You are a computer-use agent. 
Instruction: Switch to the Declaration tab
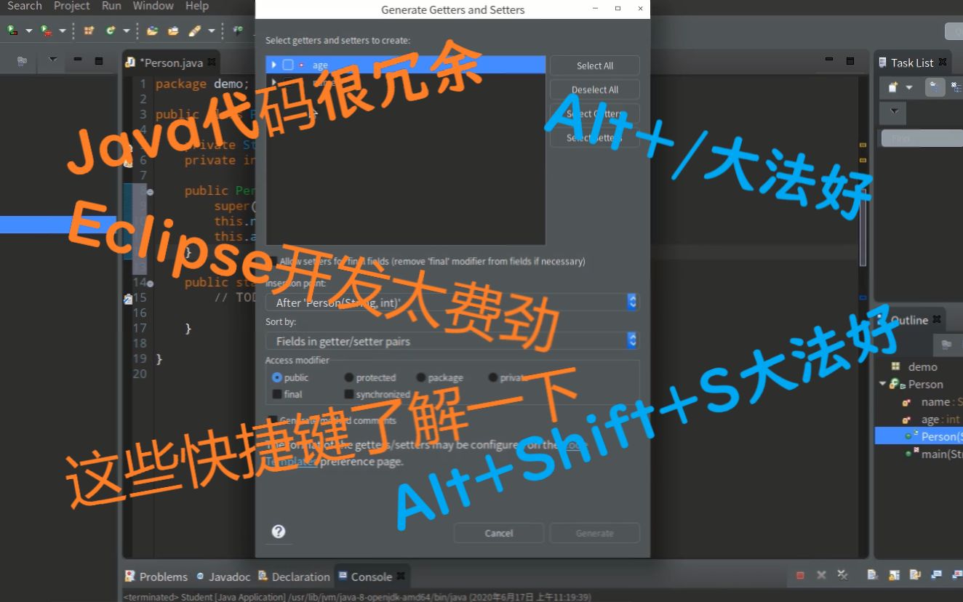(294, 577)
